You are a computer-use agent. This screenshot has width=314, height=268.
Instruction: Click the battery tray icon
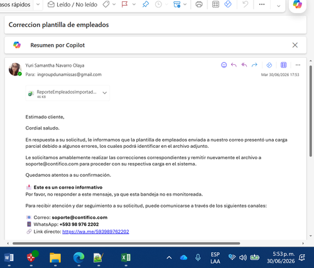[x=254, y=257]
